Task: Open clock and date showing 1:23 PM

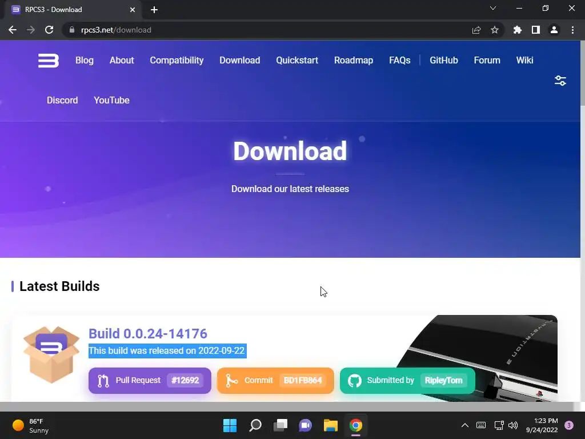Action: point(542,425)
